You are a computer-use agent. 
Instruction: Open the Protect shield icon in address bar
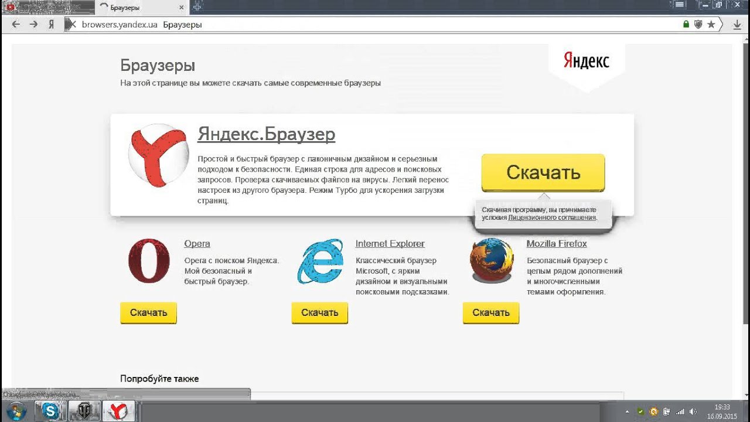698,25
